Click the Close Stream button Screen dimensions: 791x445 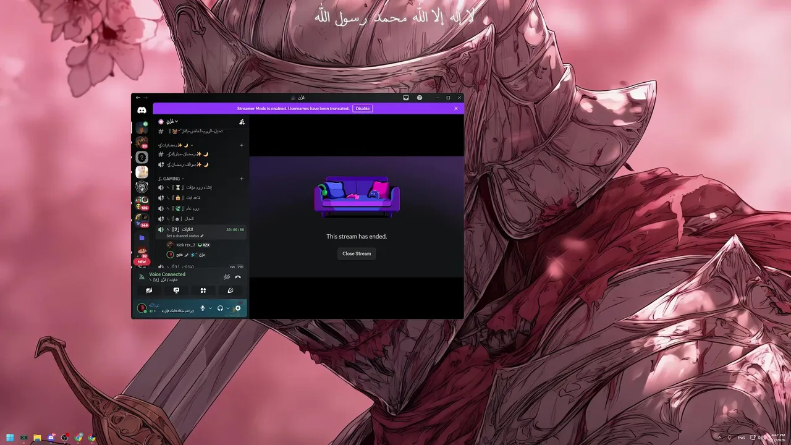tap(357, 253)
